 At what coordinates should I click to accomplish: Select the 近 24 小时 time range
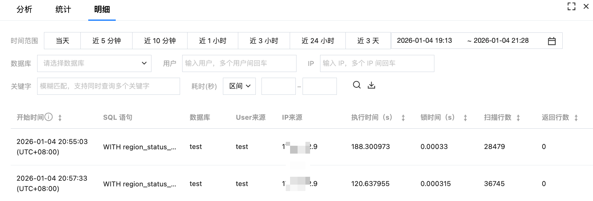[318, 41]
